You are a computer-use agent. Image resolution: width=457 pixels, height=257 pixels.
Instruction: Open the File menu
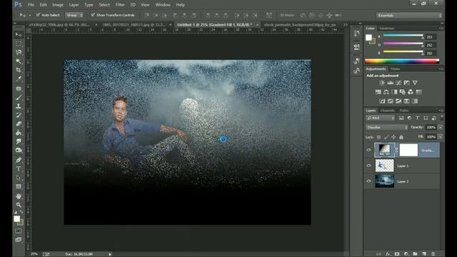31,5
